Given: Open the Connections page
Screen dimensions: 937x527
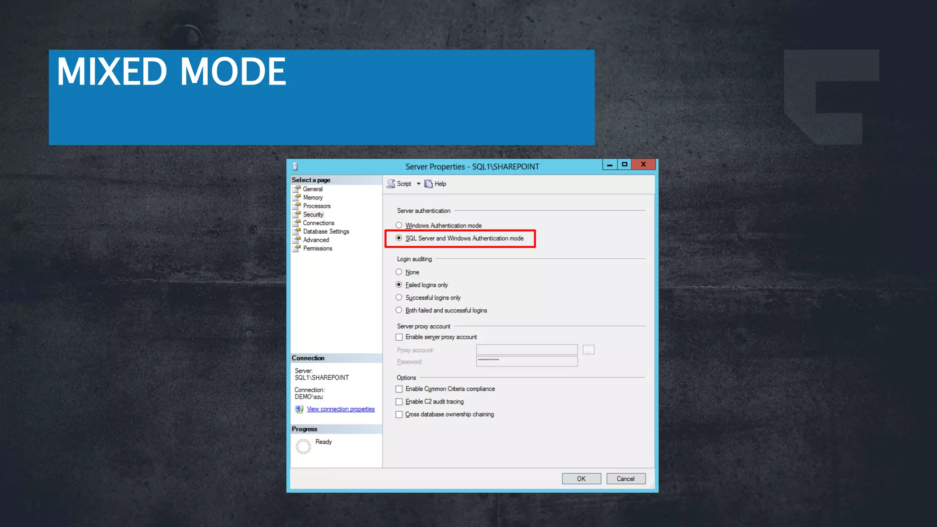Looking at the screenshot, I should [x=318, y=223].
